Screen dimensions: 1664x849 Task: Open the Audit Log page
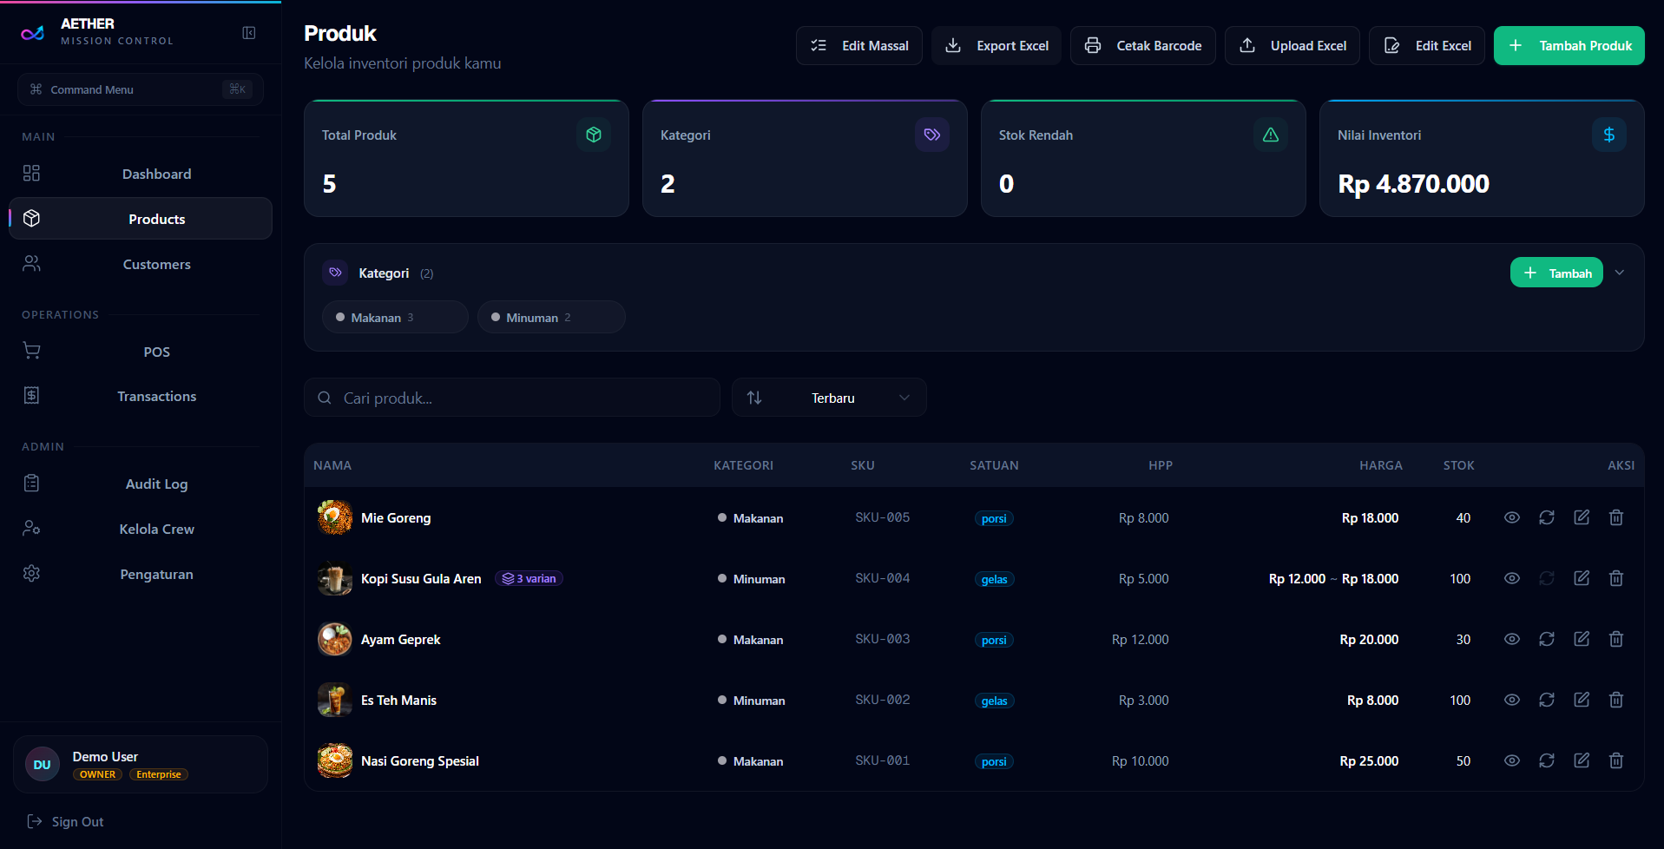click(141, 484)
